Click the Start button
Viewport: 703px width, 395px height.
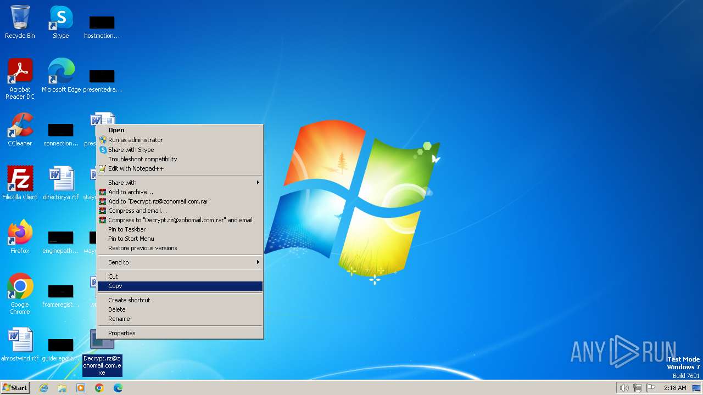[15, 388]
